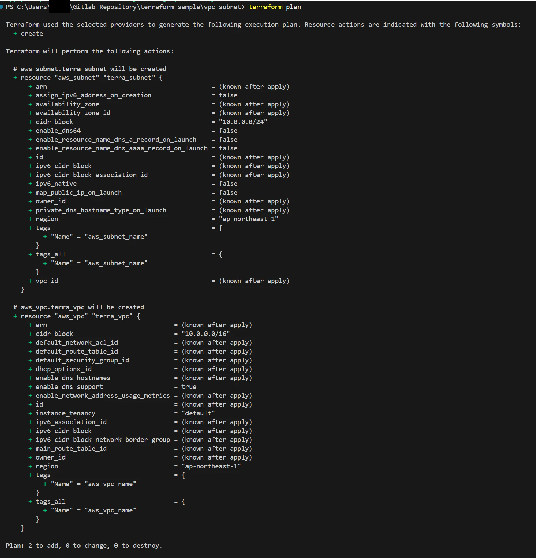Click '(known after apply)' beside main_route_table_id
This screenshot has width=536, height=558.
217,449
